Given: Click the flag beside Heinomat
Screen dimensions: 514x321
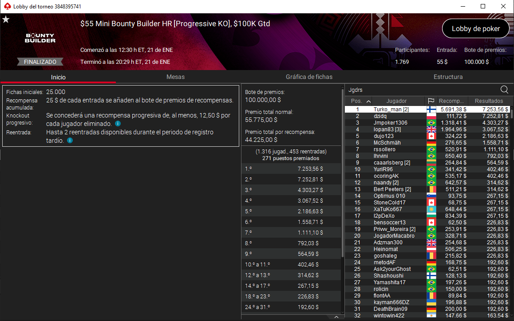Looking at the screenshot, I should (x=431, y=249).
